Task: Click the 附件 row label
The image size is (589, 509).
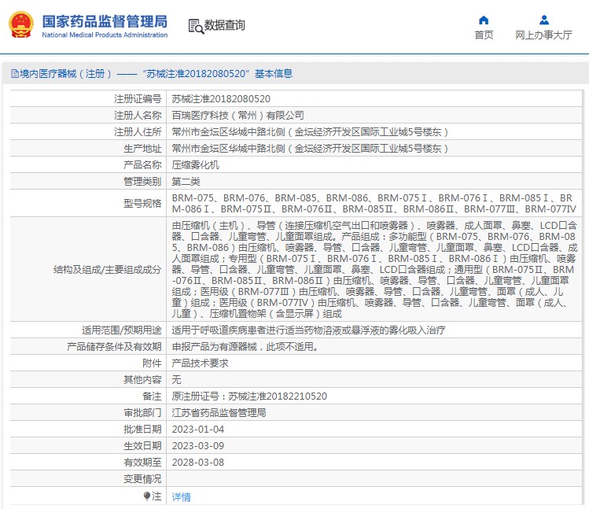Action: (x=152, y=363)
